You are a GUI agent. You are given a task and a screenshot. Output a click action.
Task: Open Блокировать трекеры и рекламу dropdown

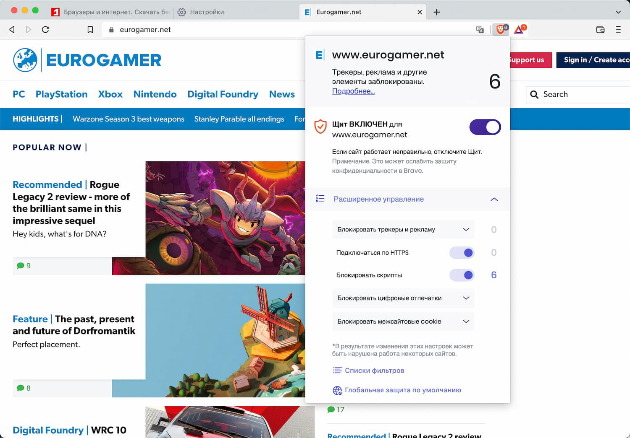tap(403, 229)
